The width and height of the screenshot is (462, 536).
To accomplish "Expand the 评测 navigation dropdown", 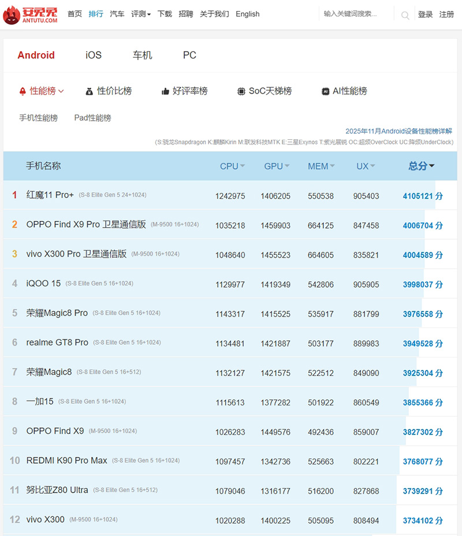I will [141, 14].
